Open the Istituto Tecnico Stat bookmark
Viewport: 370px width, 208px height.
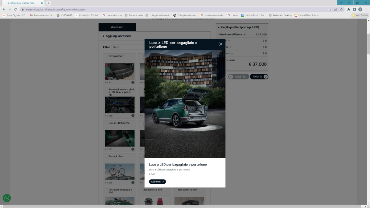pos(254,15)
